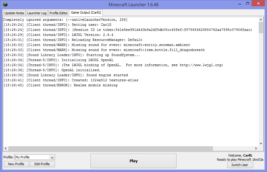Click the vertical scrollbar up arrow
This screenshot has height=172, width=267.
pyautogui.click(x=261, y=20)
